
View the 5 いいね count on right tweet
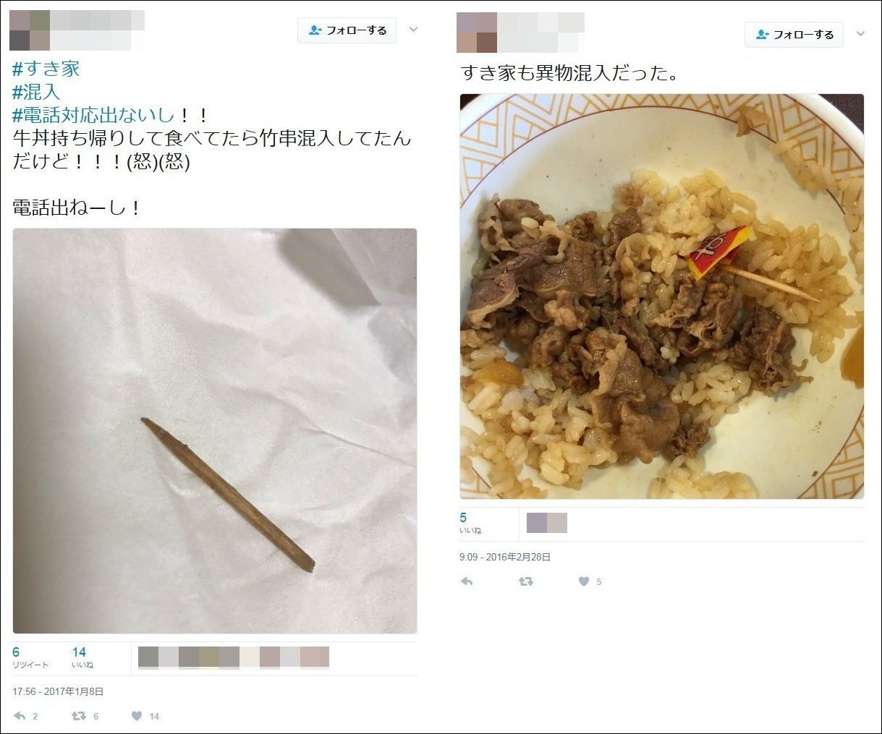click(x=470, y=523)
